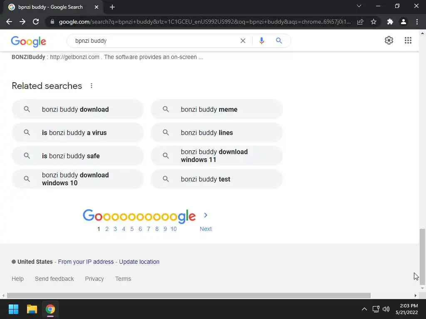Search bonzi buddy download windows 11
The height and width of the screenshot is (319, 426).
217,156
